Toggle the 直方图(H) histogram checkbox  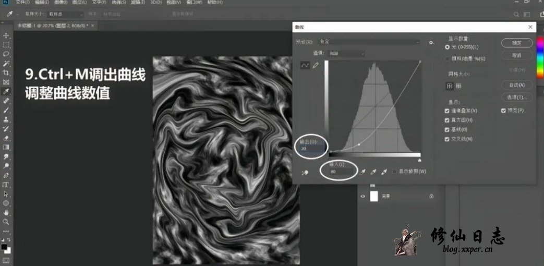447,120
